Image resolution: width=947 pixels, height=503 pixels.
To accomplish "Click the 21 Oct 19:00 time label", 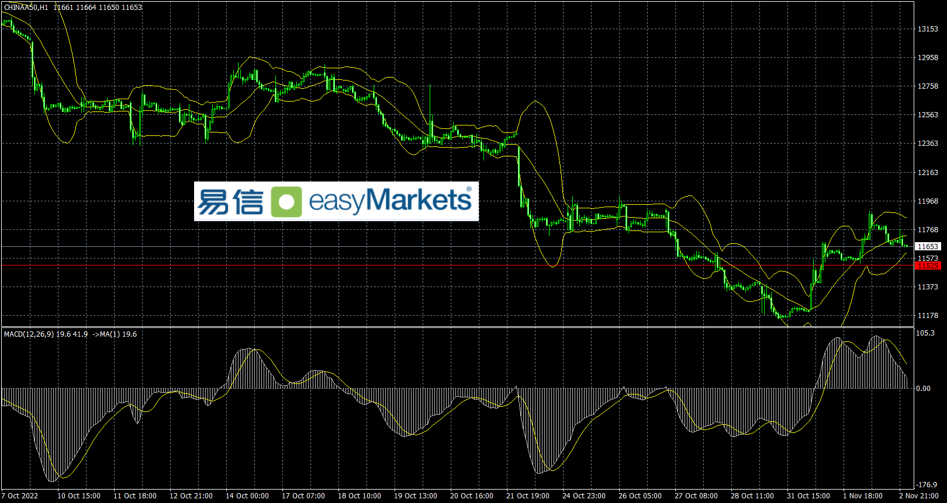I will point(528,496).
